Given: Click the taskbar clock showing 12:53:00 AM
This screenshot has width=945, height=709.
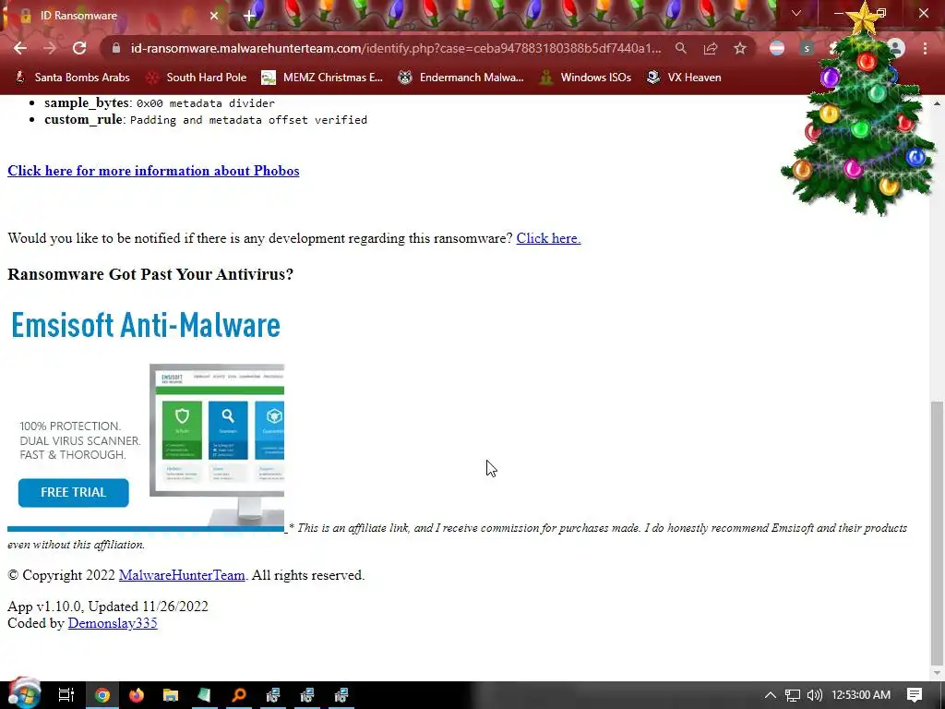Looking at the screenshot, I should 861,695.
